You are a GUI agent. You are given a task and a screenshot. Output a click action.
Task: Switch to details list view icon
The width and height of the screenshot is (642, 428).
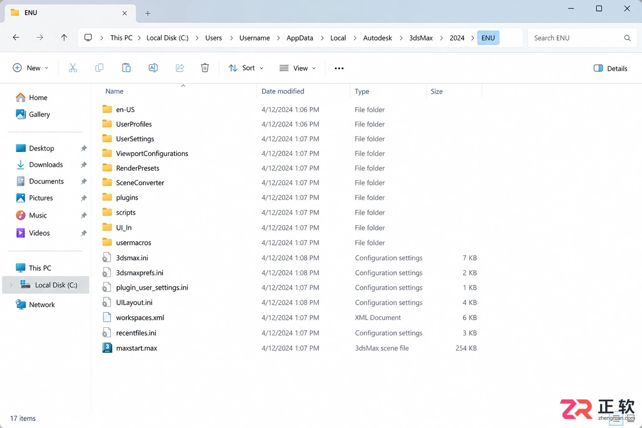tap(616, 418)
